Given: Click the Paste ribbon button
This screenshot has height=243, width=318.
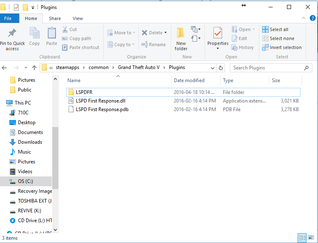Looking at the screenshot, I should [51, 36].
